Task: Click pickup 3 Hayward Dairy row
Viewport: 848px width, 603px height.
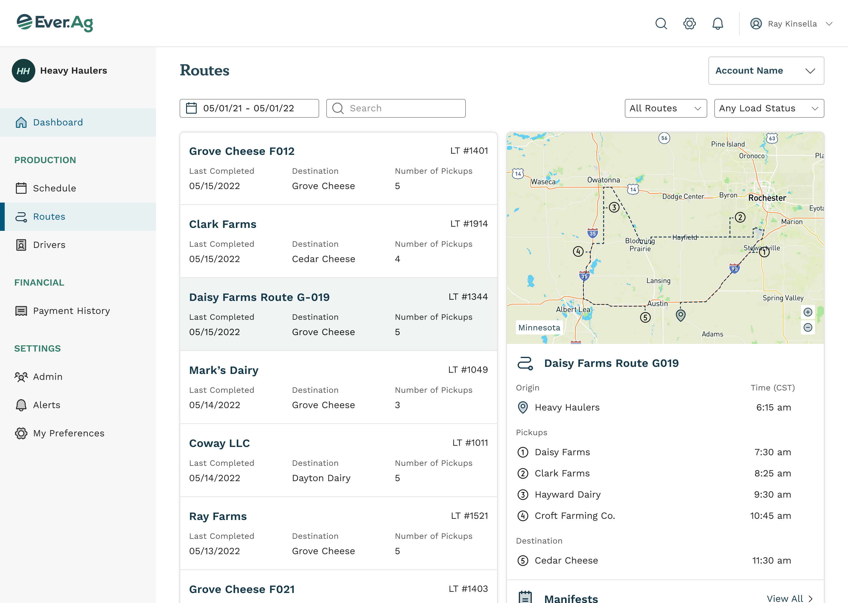Action: click(x=665, y=494)
